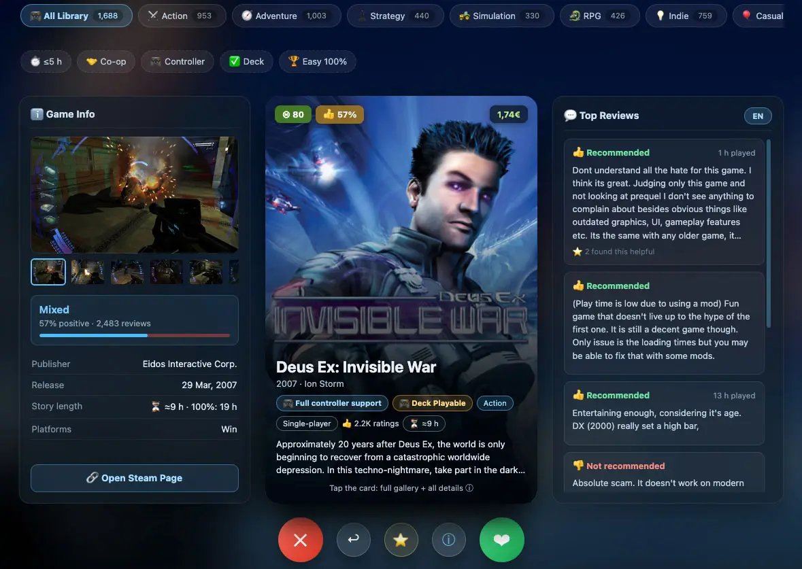The width and height of the screenshot is (802, 569).
Task: Select the fourth screenshot thumbnail
Action: pyautogui.click(x=166, y=271)
